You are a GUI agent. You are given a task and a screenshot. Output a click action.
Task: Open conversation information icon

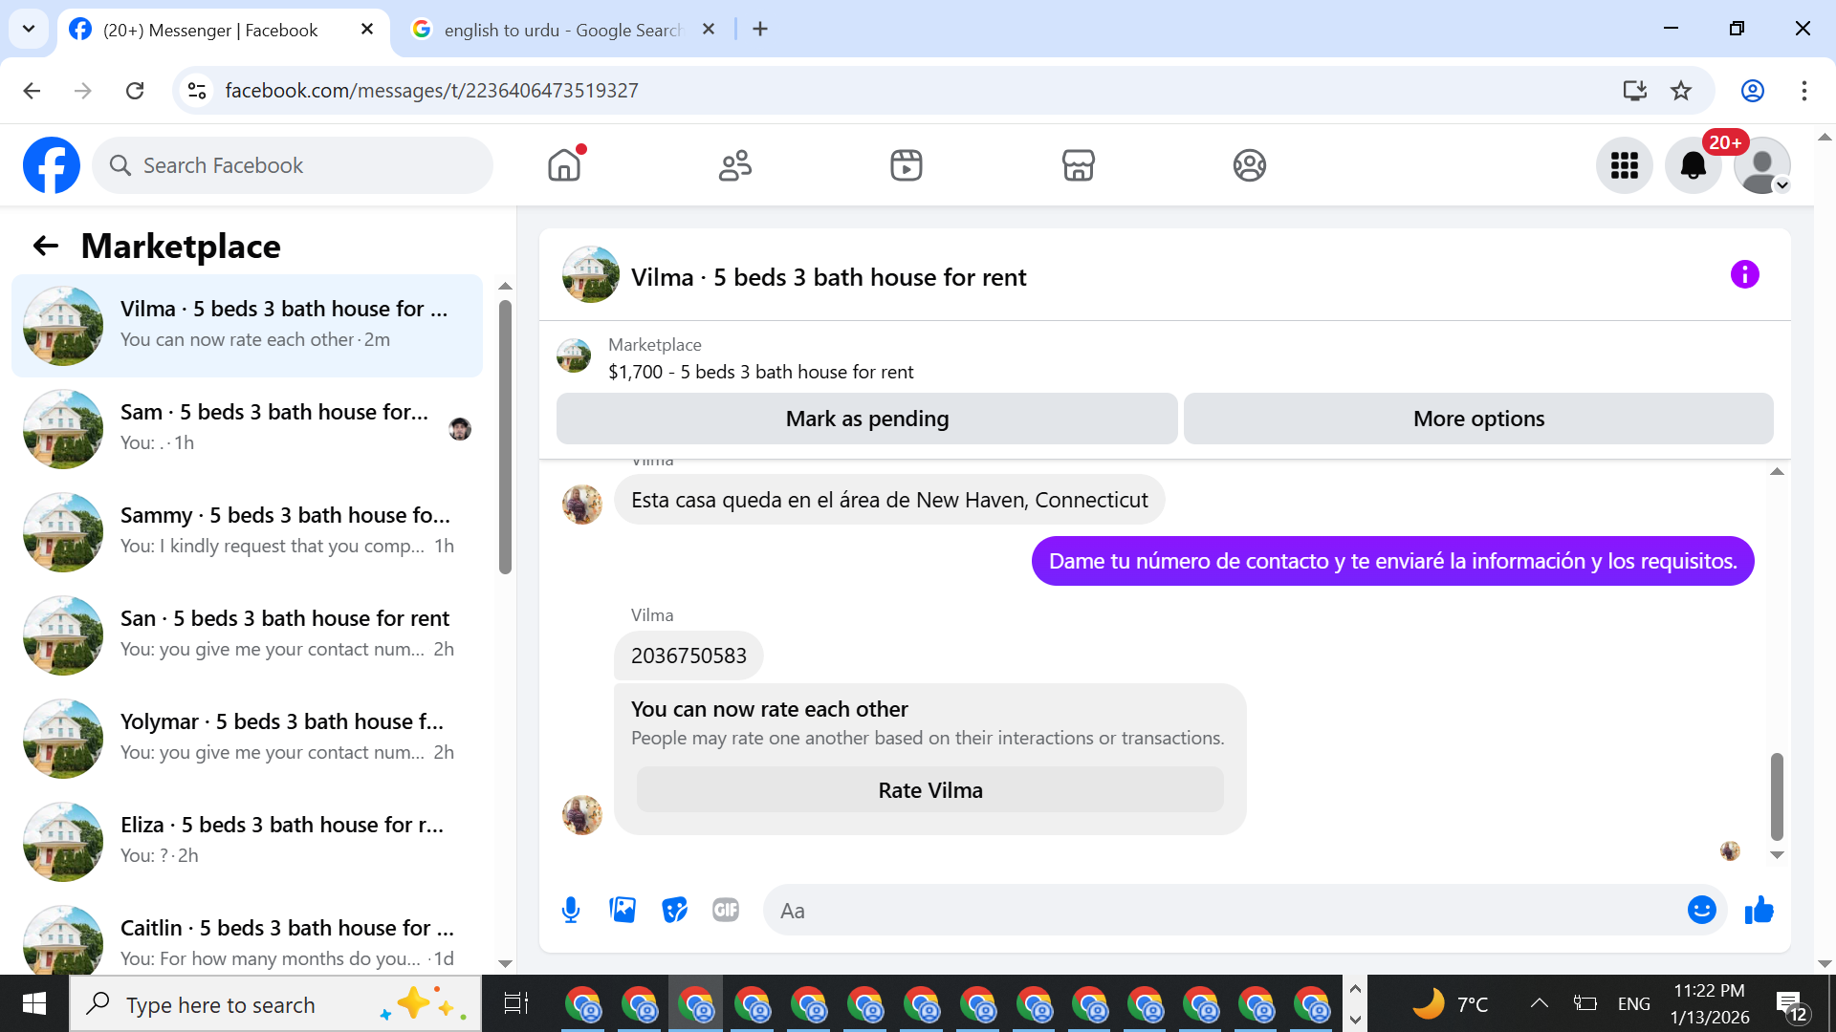pyautogui.click(x=1744, y=275)
